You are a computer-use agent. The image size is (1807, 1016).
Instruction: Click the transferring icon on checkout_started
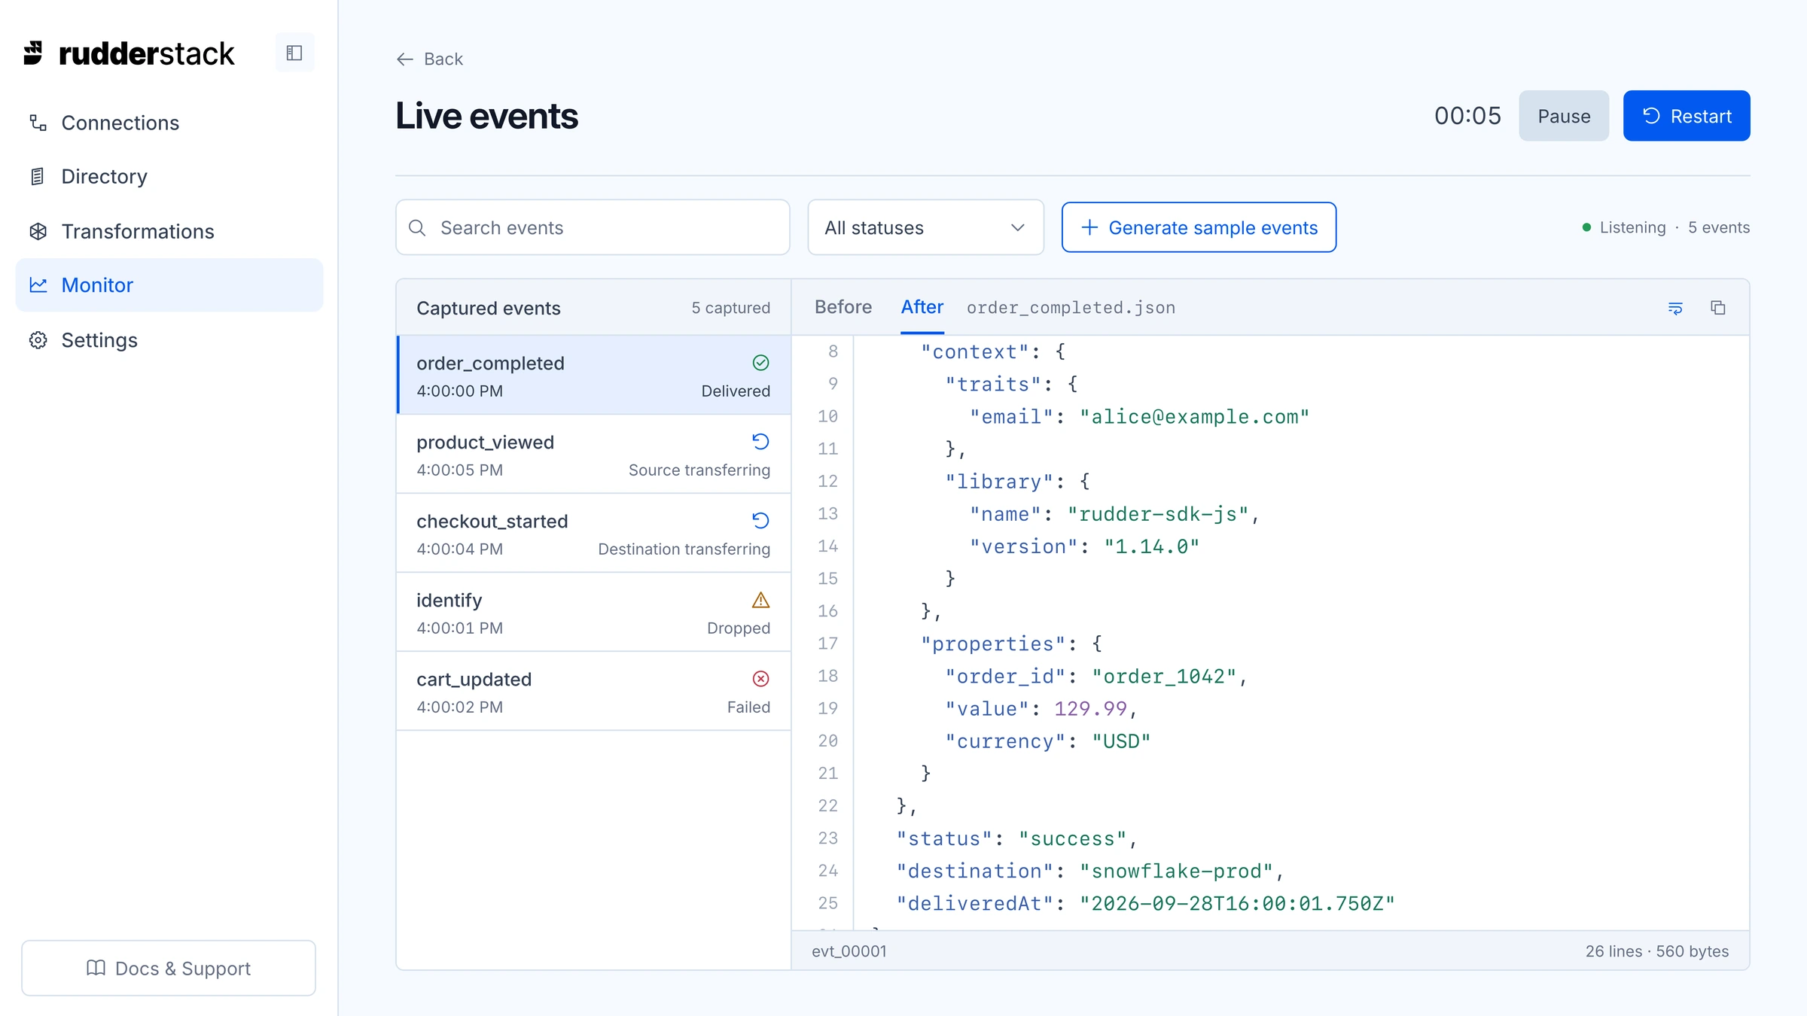(x=761, y=521)
